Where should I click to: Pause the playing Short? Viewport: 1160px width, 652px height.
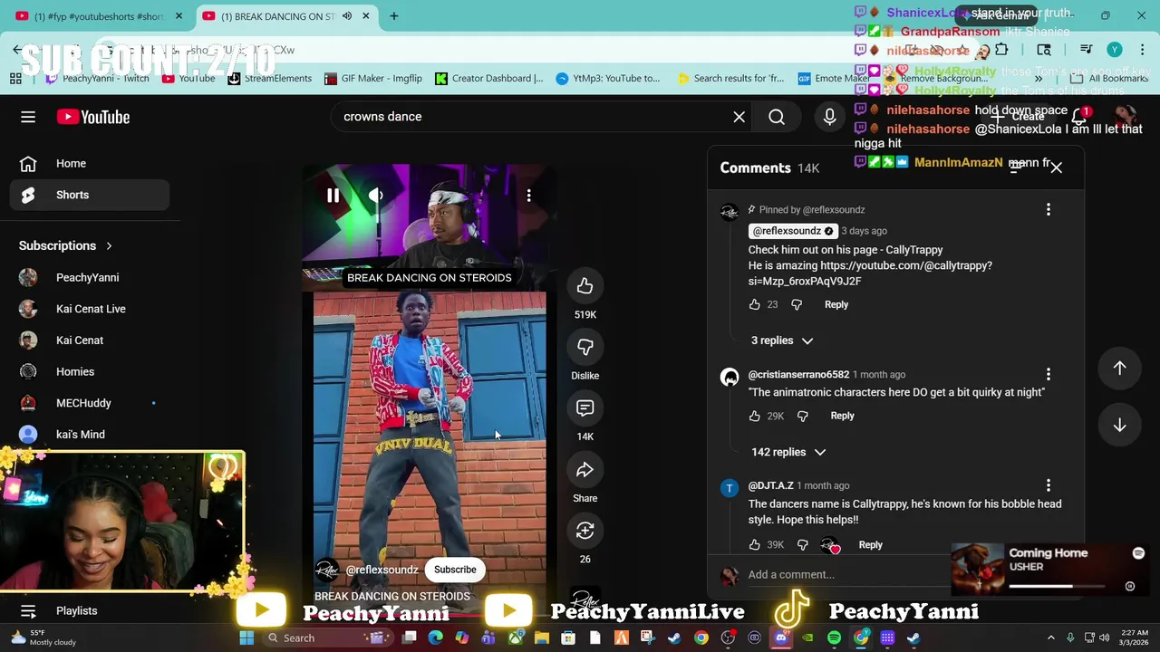click(x=333, y=196)
